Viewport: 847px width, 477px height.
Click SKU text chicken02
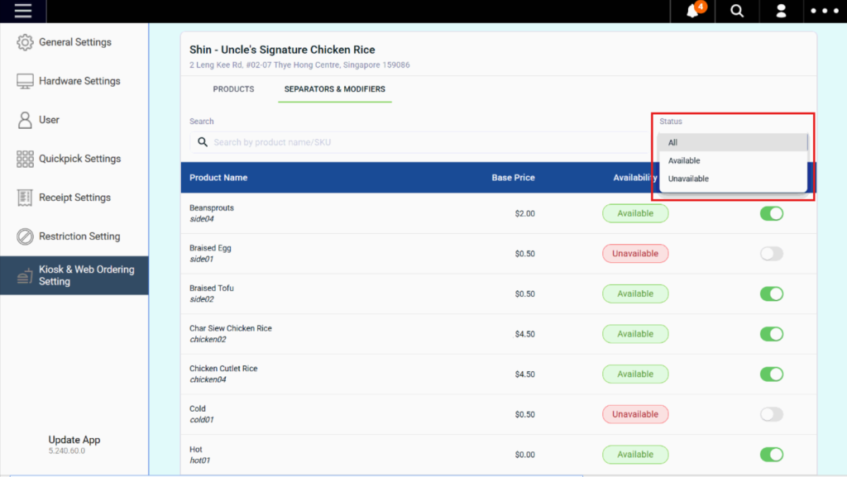click(x=208, y=340)
